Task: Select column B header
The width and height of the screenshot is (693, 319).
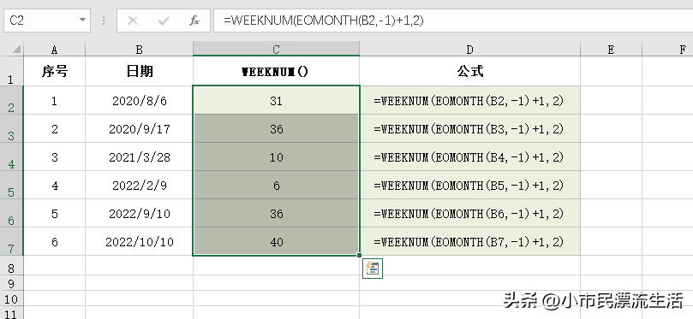Action: coord(140,50)
